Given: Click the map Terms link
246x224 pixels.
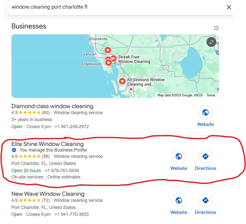Looking at the screenshot, I should tap(211, 95).
